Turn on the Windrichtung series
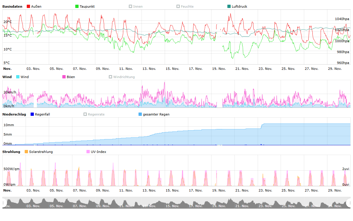This screenshot has width=353, height=221. [121, 77]
